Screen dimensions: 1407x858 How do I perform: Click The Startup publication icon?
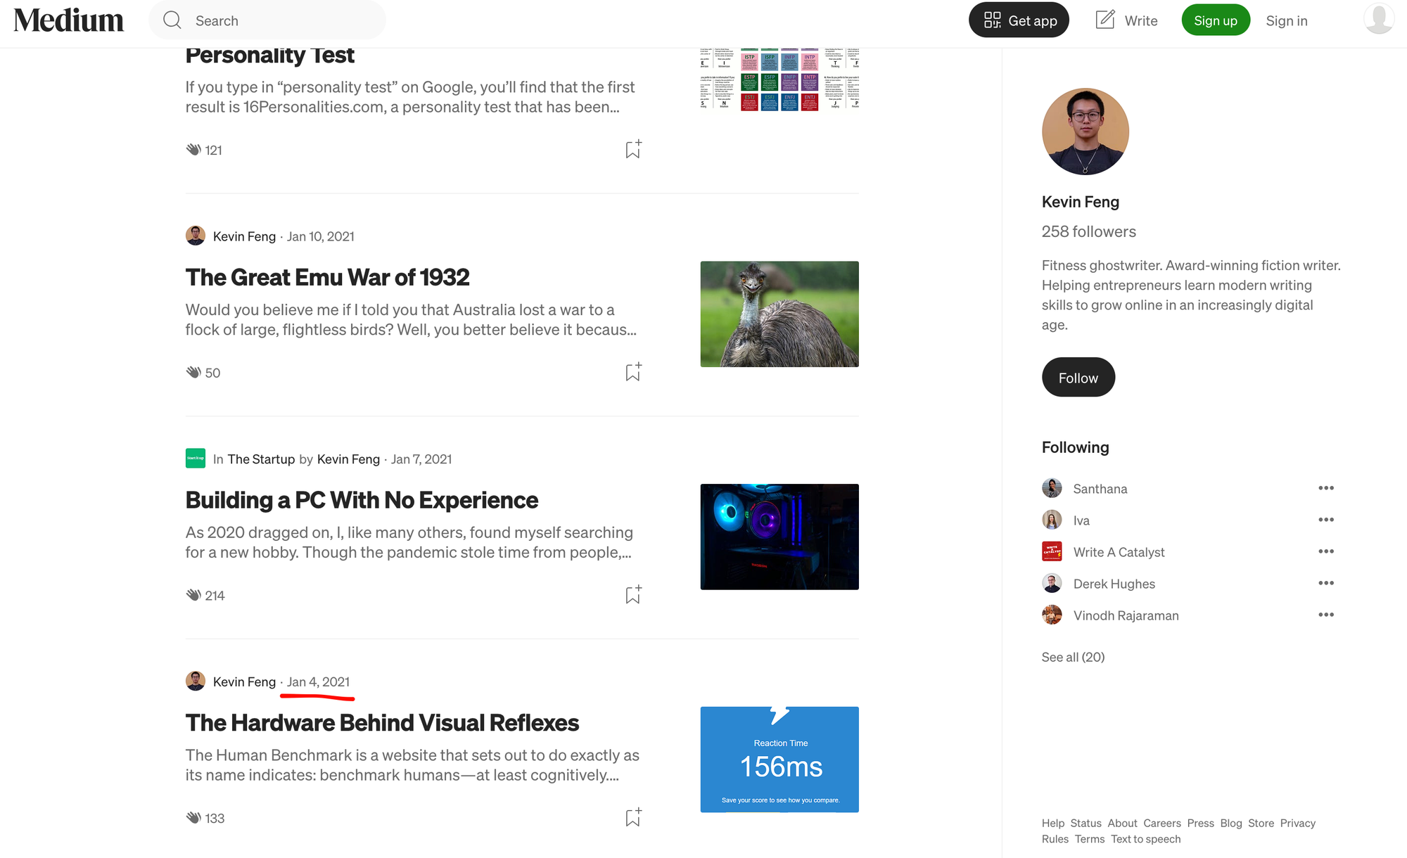point(196,459)
